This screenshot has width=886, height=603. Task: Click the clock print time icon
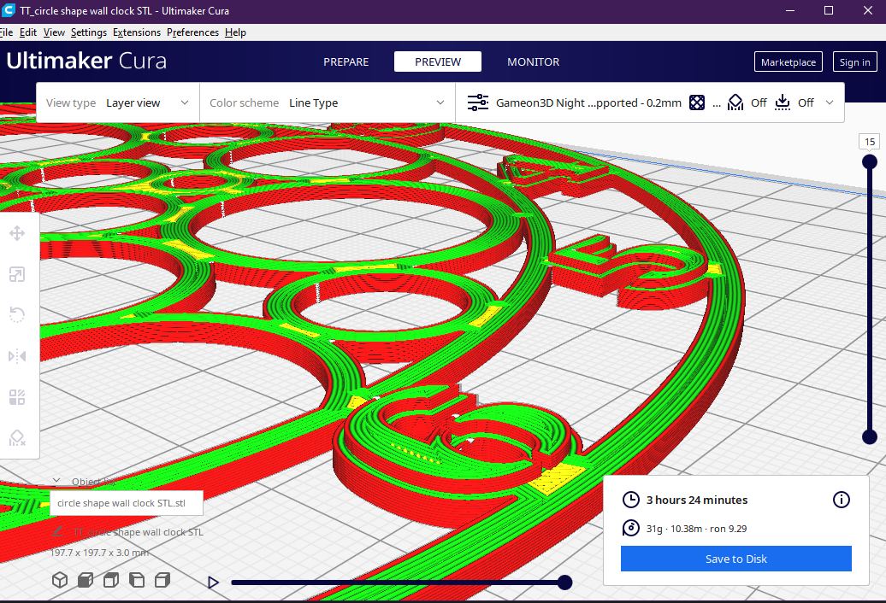(x=630, y=500)
